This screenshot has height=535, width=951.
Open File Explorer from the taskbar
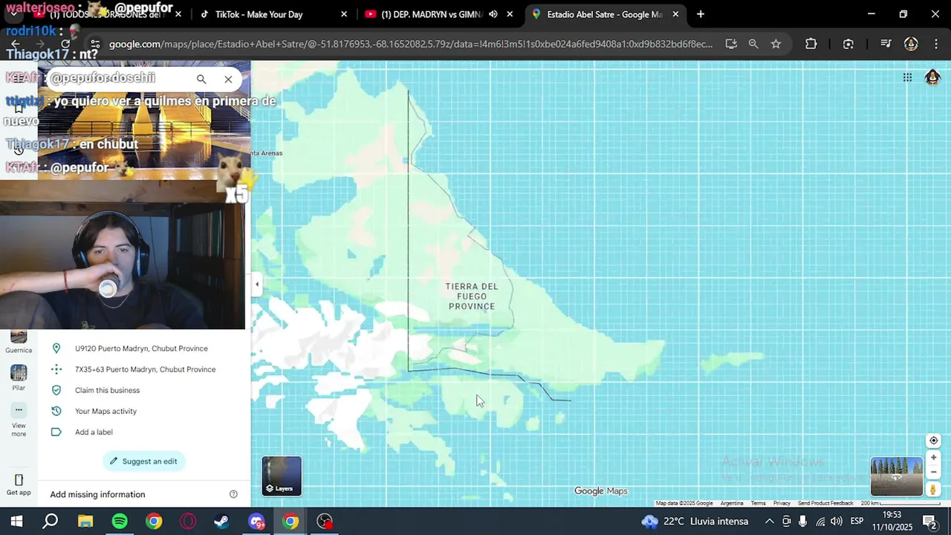pyautogui.click(x=85, y=522)
